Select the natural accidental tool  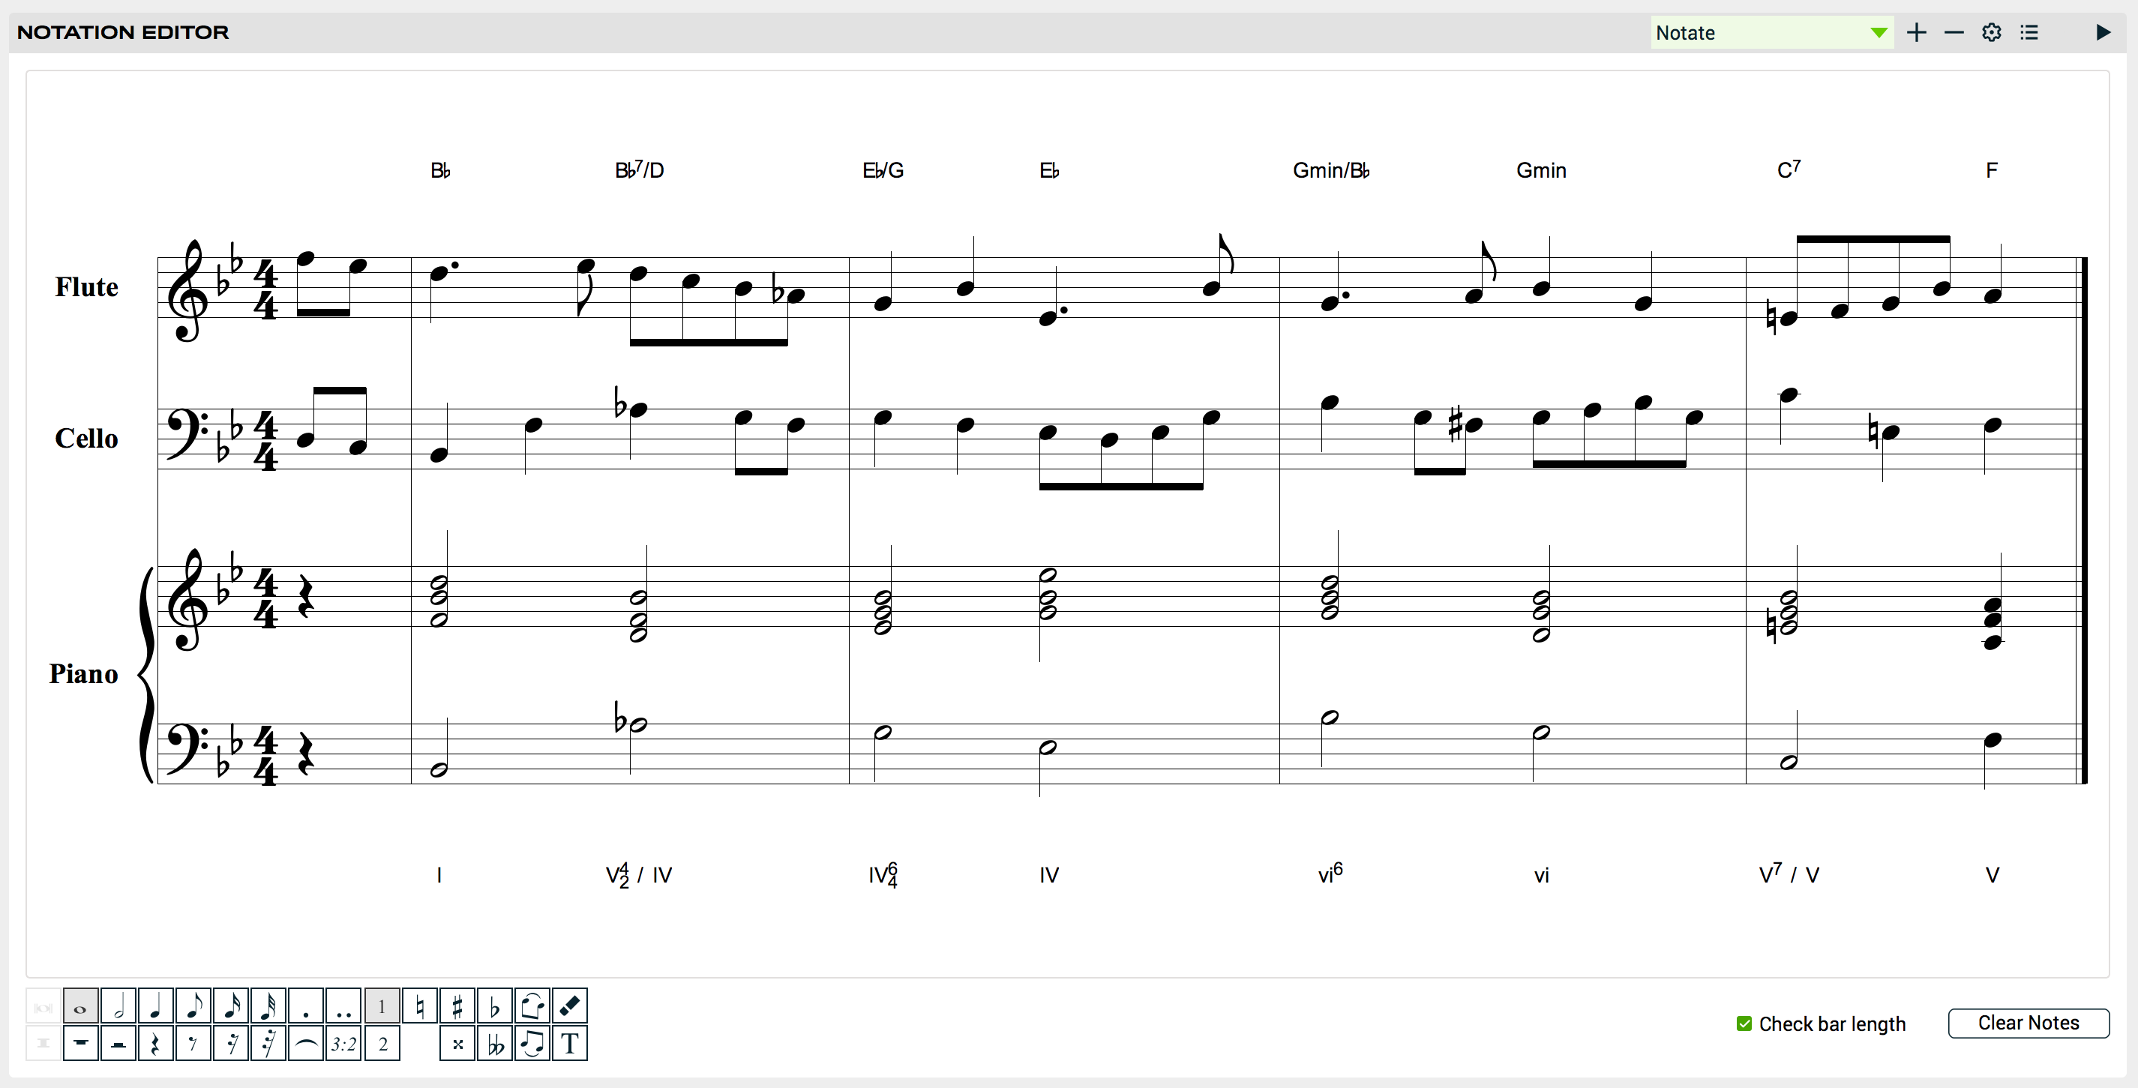point(420,1006)
